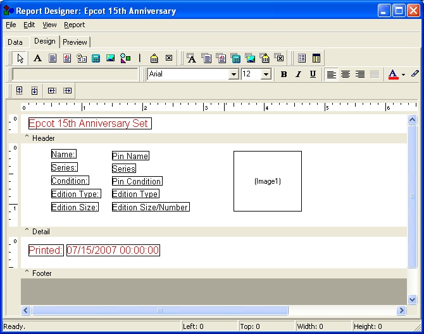424x334 pixels.
Task: Open the font size 12 dropdown
Action: (x=266, y=75)
